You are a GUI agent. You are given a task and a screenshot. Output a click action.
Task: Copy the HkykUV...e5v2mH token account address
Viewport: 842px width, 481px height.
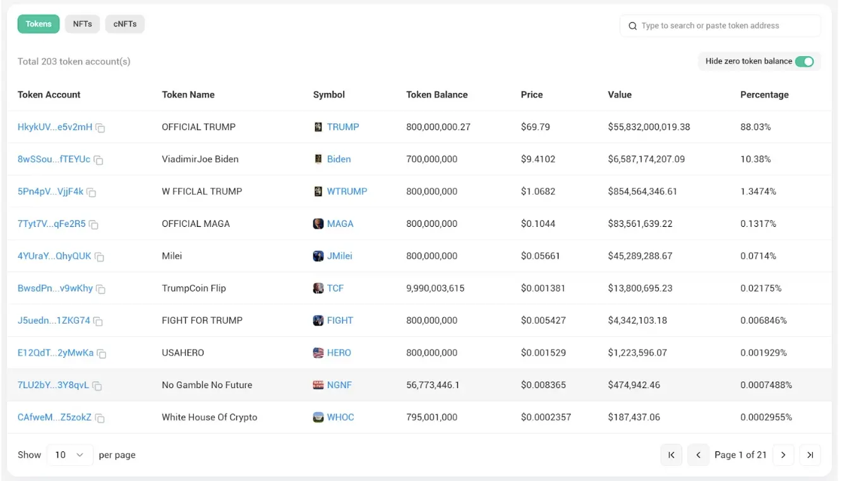click(x=100, y=128)
